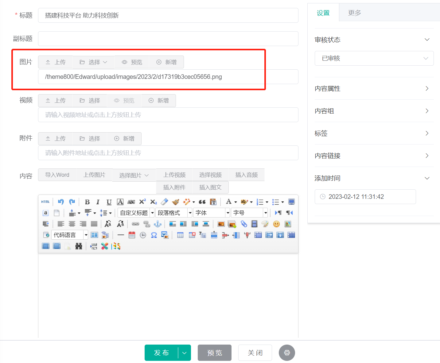The height and width of the screenshot is (363, 440).
Task: Switch editor to HTML source mode
Action: pos(45,202)
